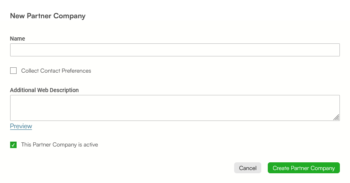Select the large multi-line description box

coord(175,108)
